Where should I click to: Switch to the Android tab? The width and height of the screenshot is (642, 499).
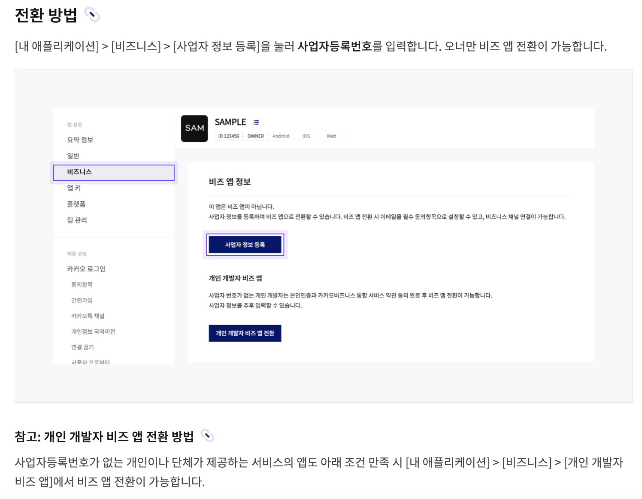pos(281,136)
